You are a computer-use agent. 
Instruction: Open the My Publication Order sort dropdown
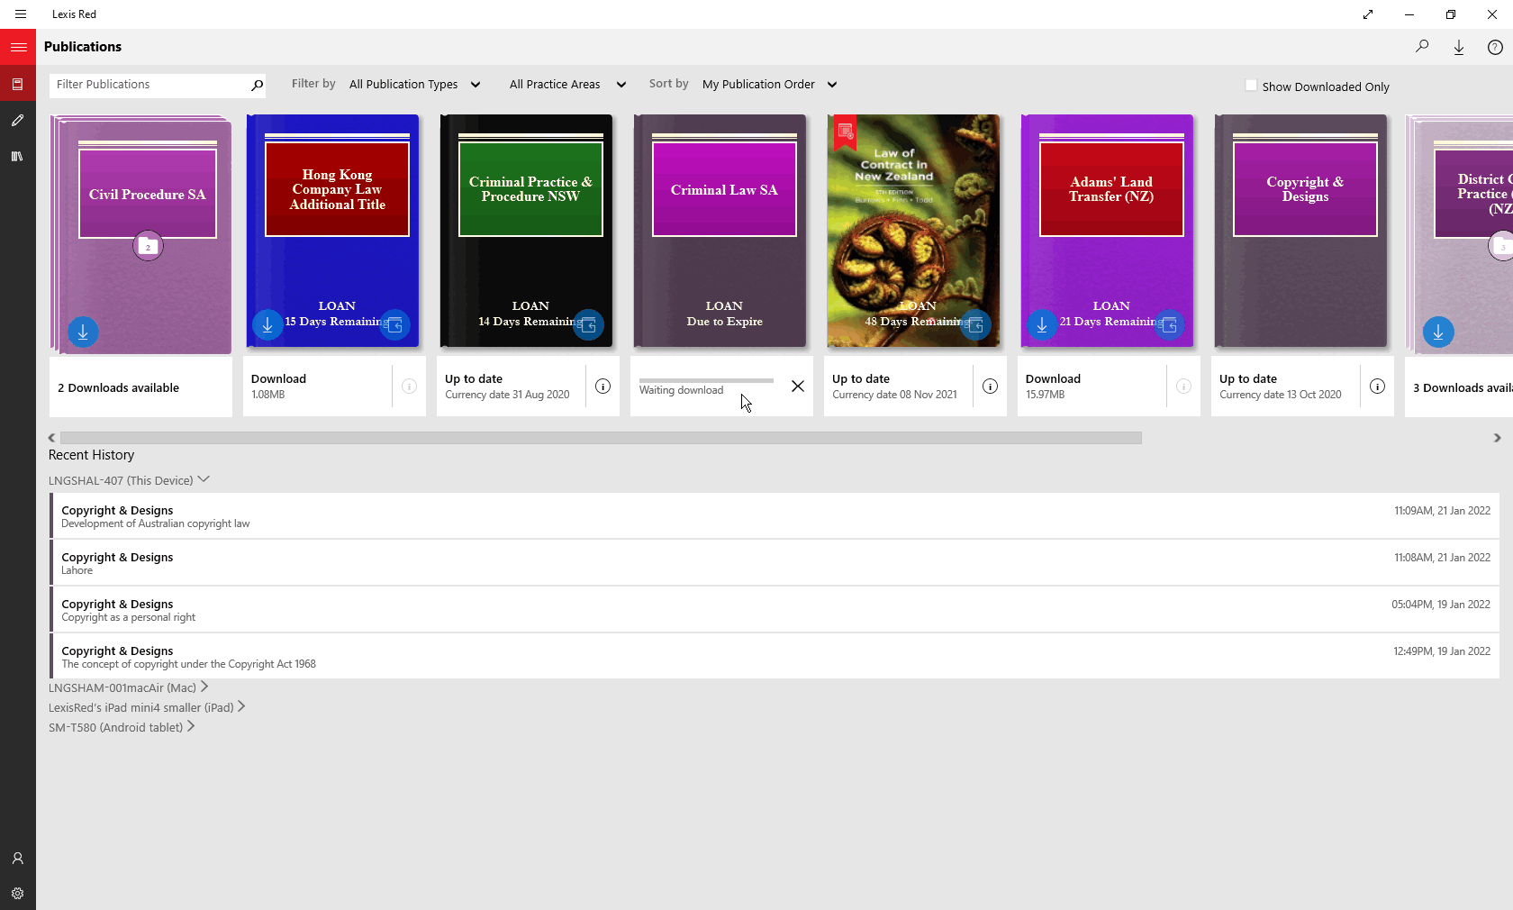click(x=768, y=84)
